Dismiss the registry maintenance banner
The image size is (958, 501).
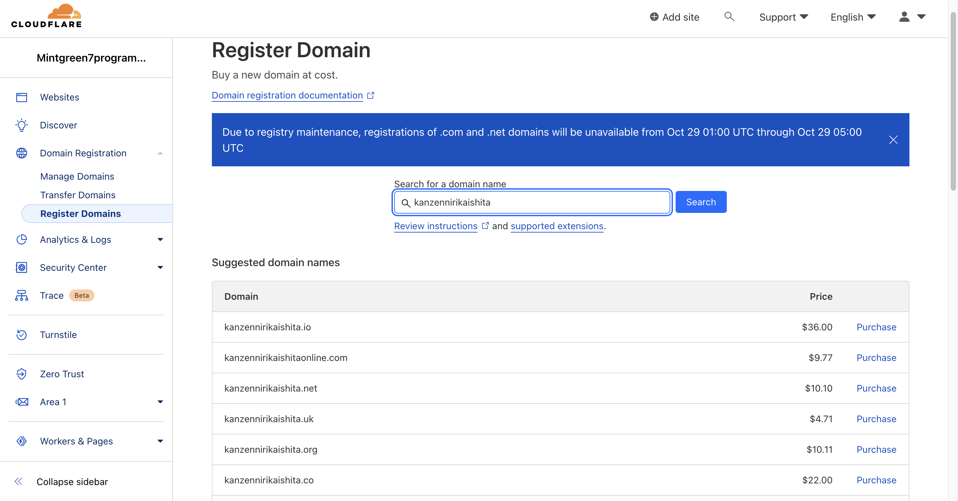point(893,140)
